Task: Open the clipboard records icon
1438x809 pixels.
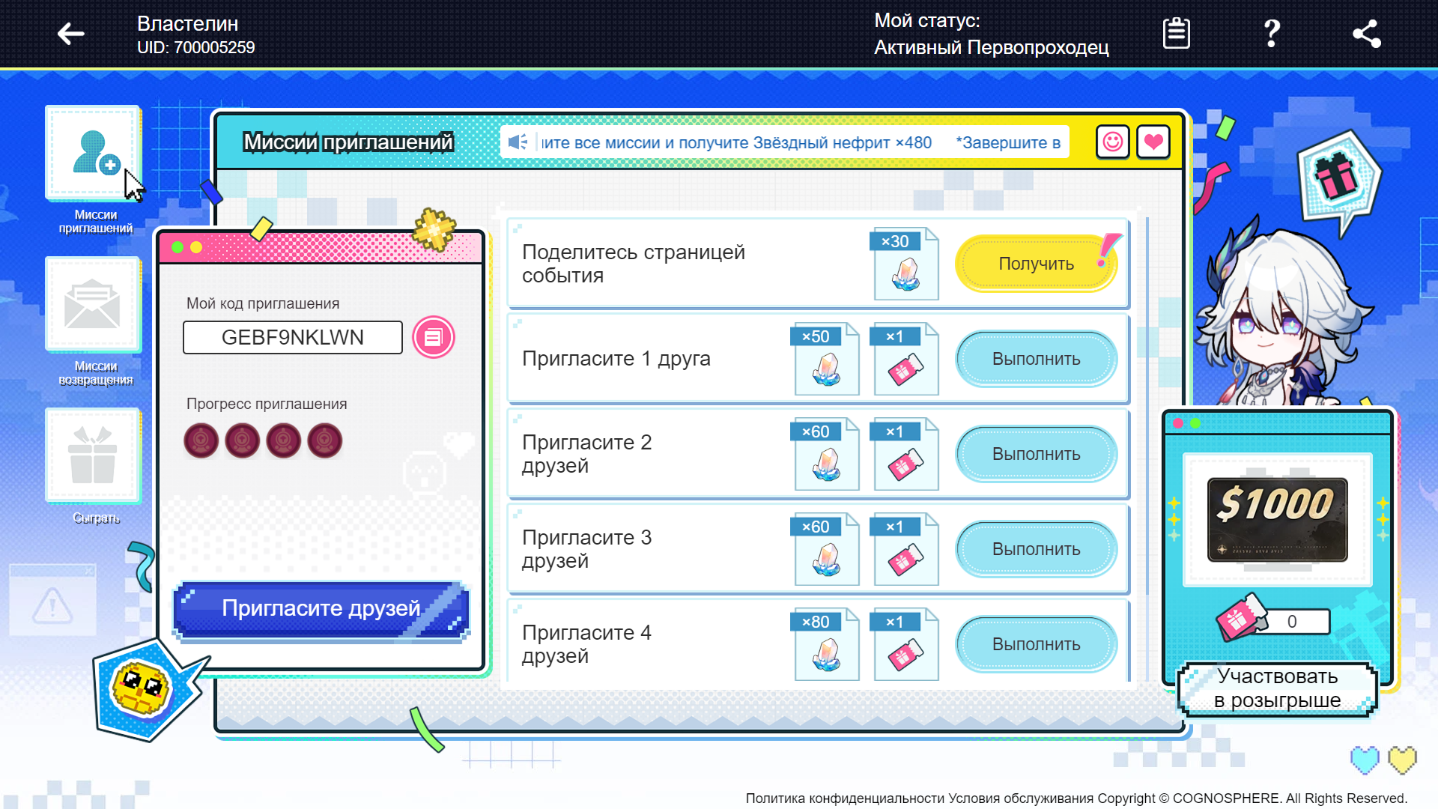Action: (x=1176, y=34)
